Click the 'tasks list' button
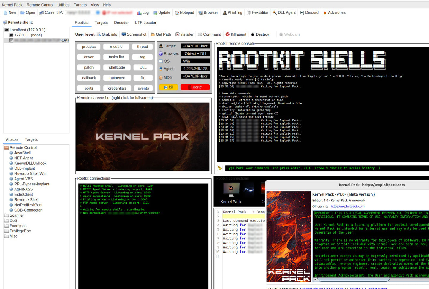This screenshot has height=289, width=429. pyautogui.click(x=116, y=57)
